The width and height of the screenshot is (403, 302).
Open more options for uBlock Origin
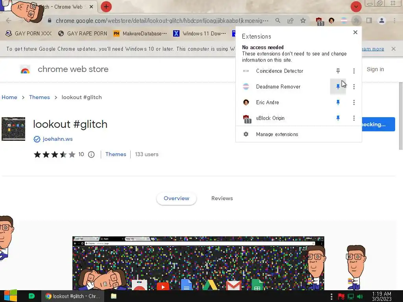[x=354, y=118]
